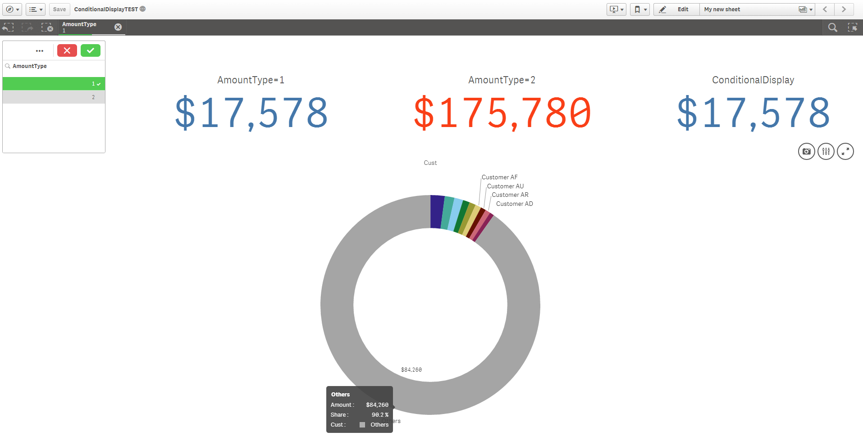Open the global list menu dropdown
Screen dimensions: 863x441
tap(36, 9)
